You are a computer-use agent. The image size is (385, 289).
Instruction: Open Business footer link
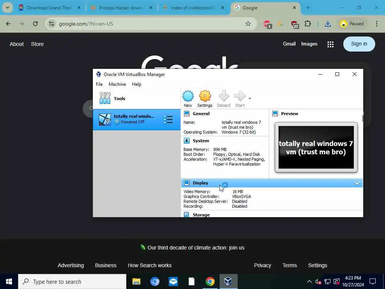[106, 265]
